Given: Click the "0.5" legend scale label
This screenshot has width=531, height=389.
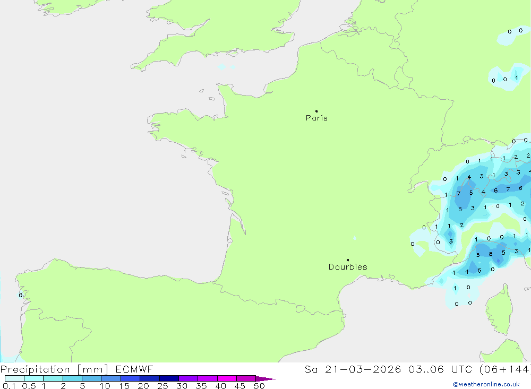Looking at the screenshot, I should coord(29,386).
